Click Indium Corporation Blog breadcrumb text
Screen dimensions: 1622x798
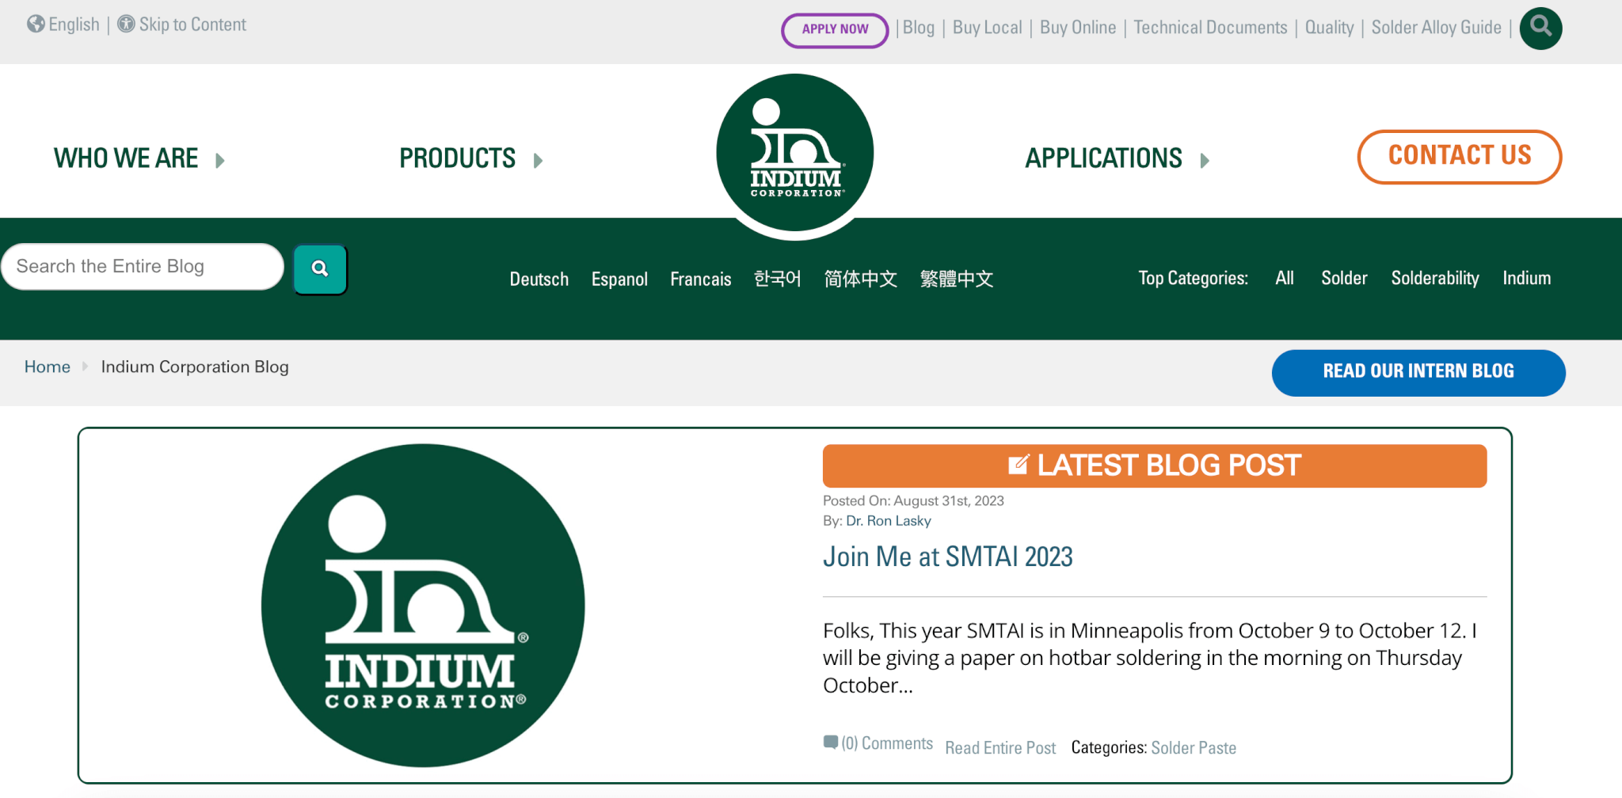[195, 367]
